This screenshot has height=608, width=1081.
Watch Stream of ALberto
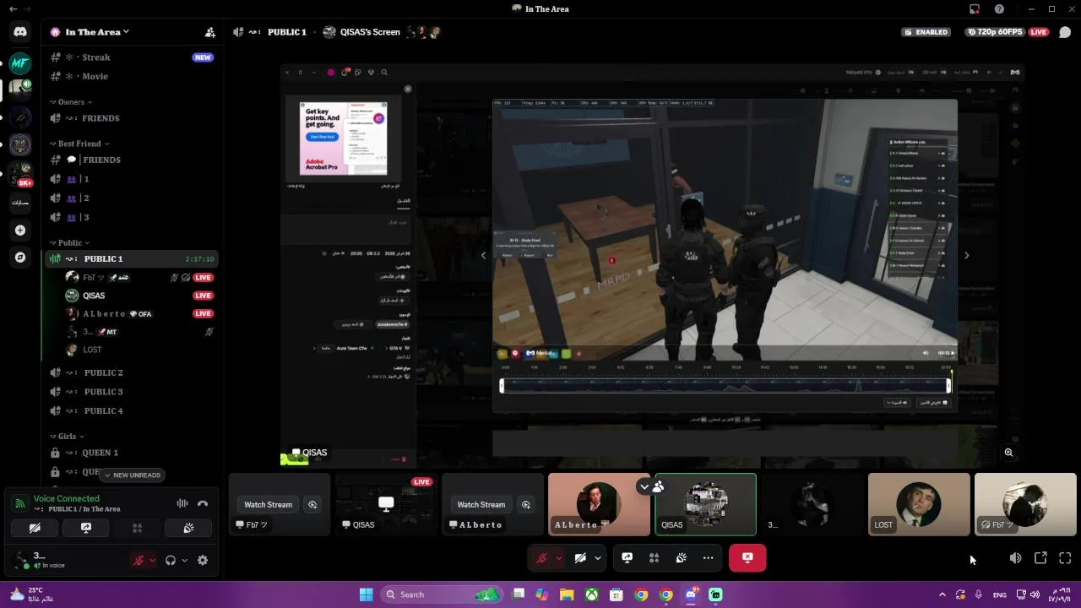tap(481, 505)
